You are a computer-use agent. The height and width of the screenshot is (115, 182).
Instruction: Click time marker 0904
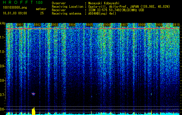pos(72,25)
